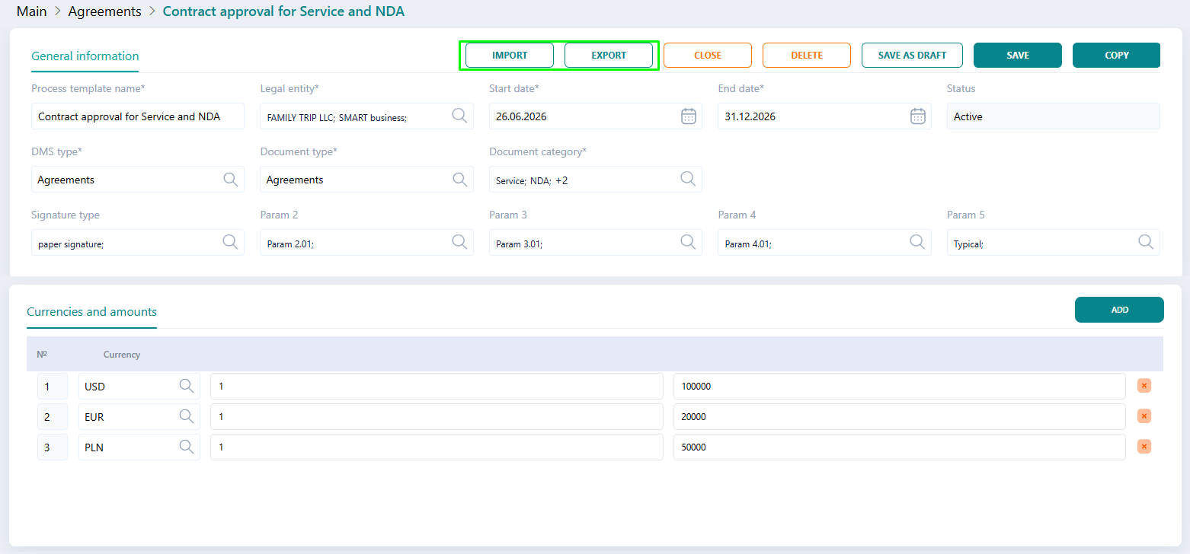Open Param 5 Typical field
Screen dimensions: 1190x554
[x=1054, y=243]
